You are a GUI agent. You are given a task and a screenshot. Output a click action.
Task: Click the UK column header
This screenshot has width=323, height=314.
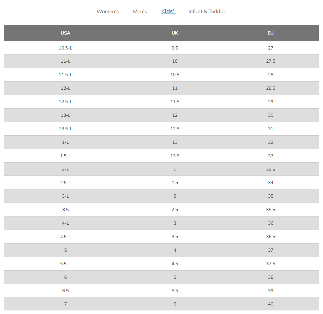pyautogui.click(x=175, y=33)
